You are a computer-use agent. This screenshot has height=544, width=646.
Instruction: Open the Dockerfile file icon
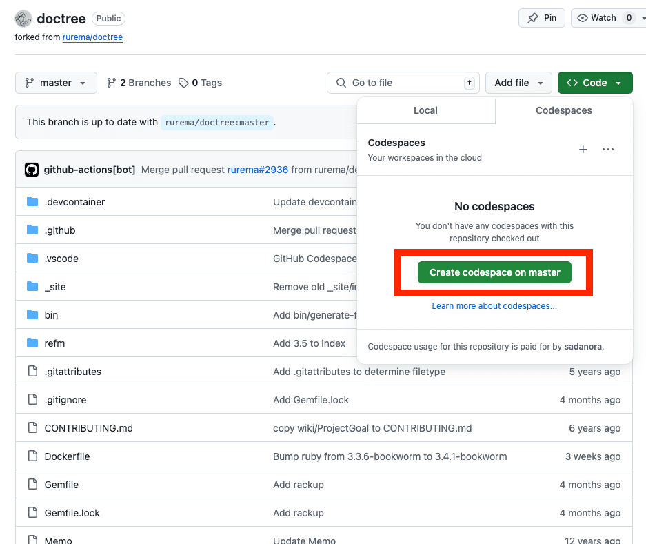tap(32, 456)
